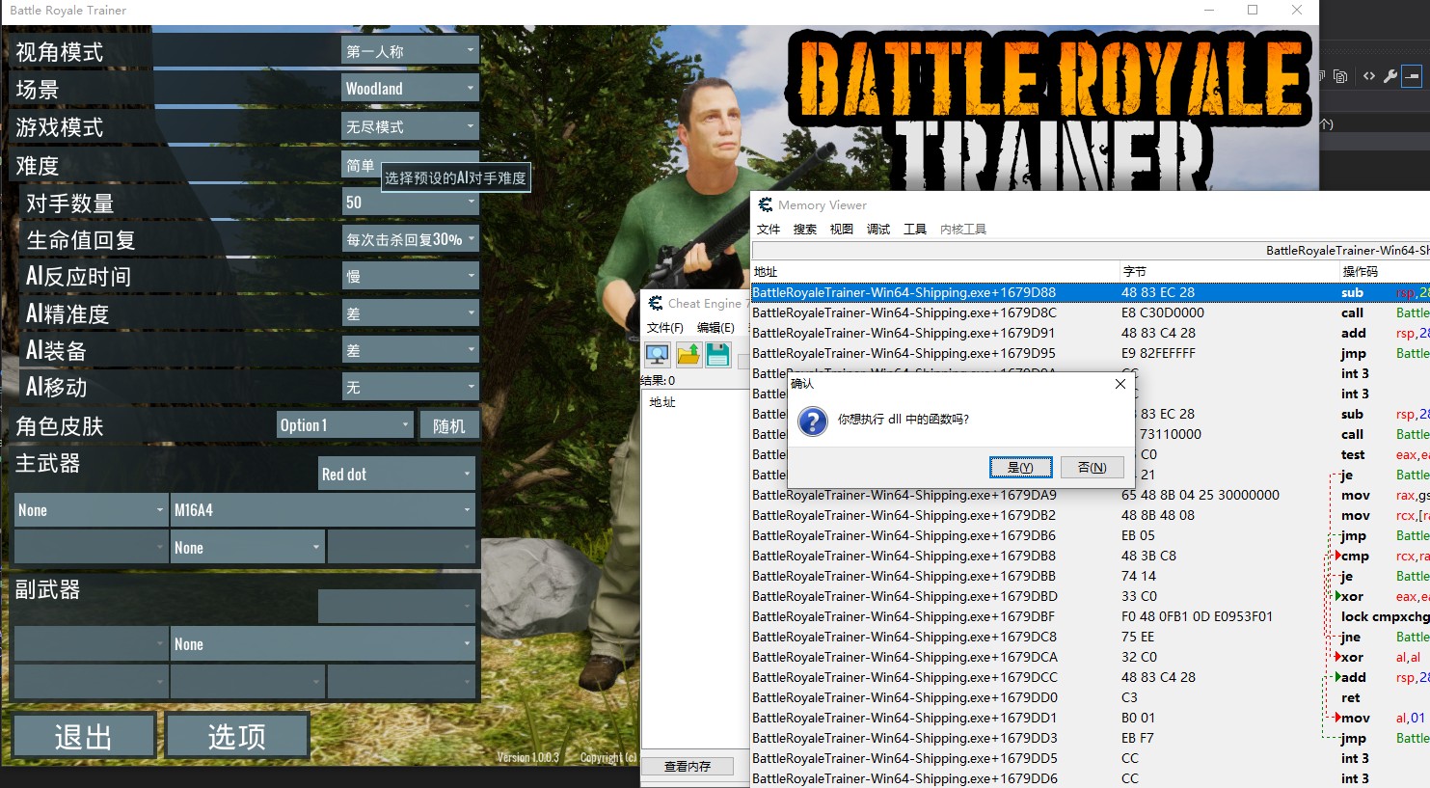Open 调试 menu in Memory Viewer

pos(878,230)
